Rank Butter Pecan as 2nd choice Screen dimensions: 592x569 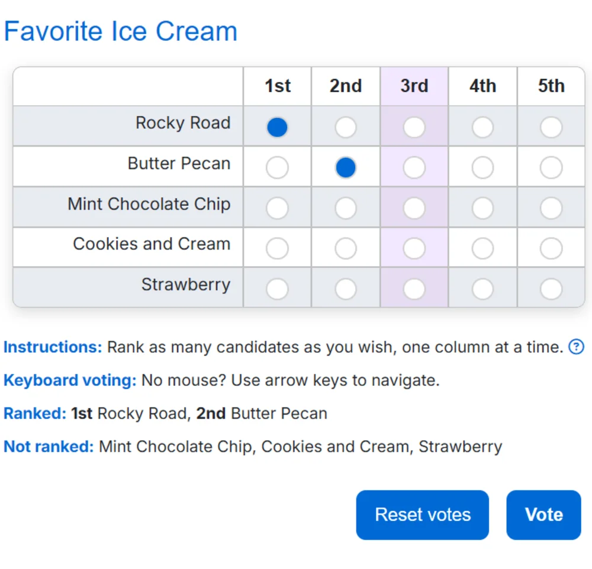click(x=345, y=167)
